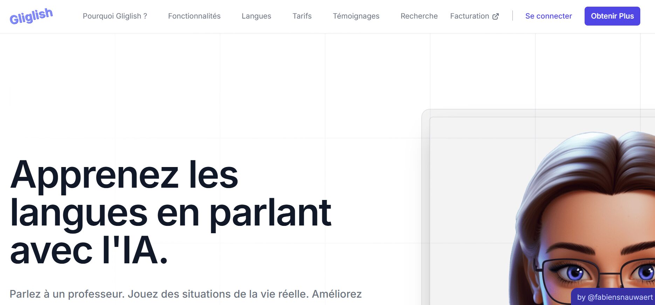This screenshot has width=655, height=305.
Task: View the Témoignages section
Action: coord(356,16)
